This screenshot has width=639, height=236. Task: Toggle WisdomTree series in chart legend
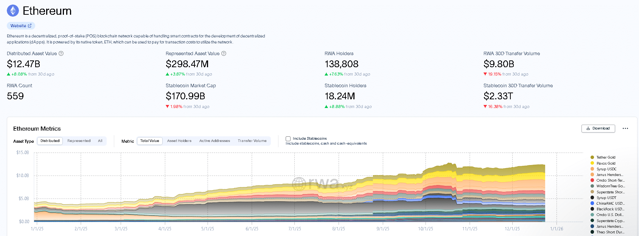[610, 186]
